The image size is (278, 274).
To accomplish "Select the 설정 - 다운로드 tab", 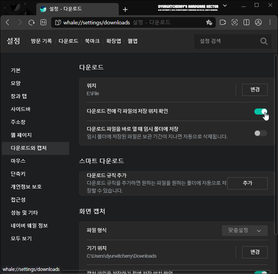I will (78, 9).
